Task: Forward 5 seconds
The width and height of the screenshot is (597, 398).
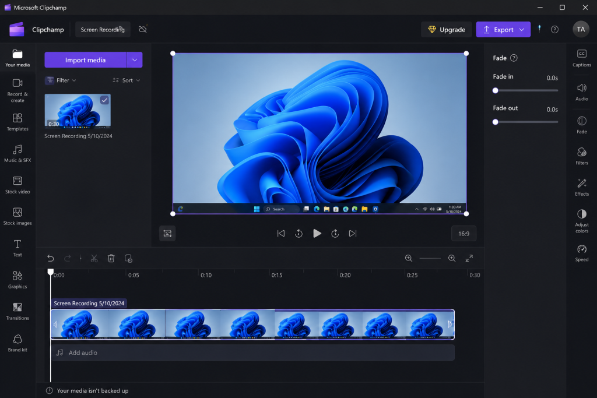Action: 335,233
